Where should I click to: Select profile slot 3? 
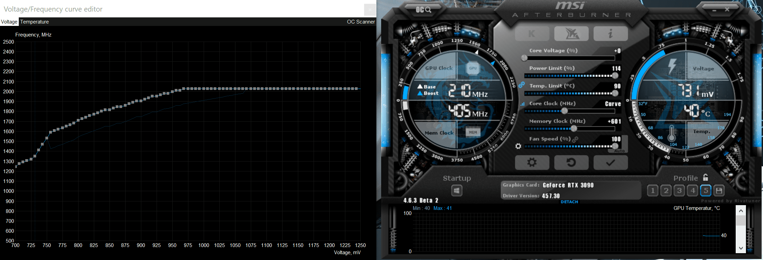tap(679, 190)
